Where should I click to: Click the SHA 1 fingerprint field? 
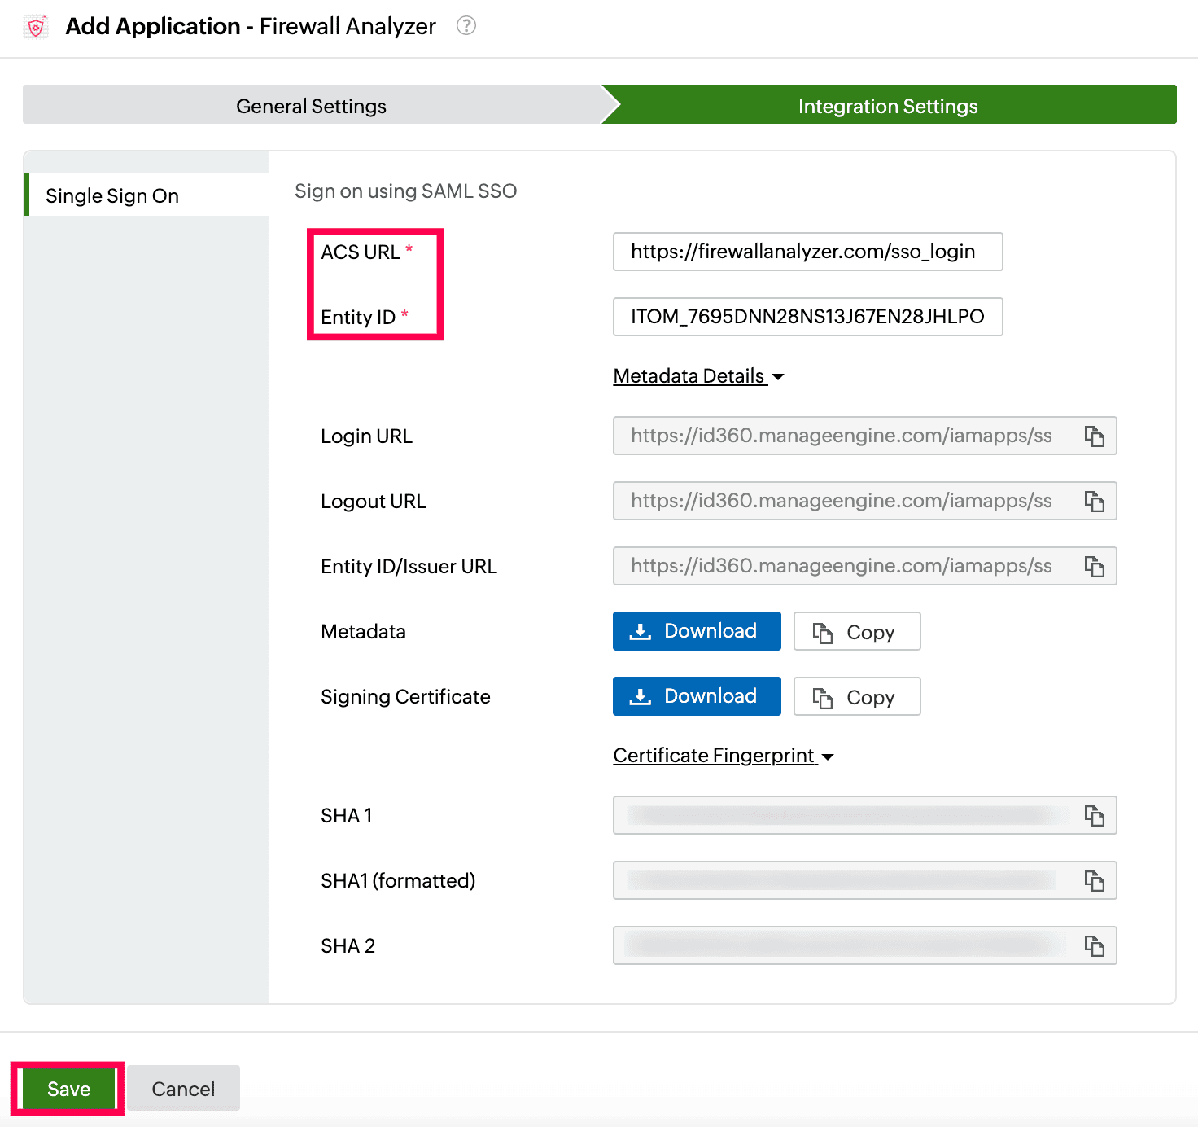[864, 815]
